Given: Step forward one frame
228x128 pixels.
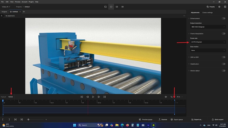Looking at the screenshot, I should click(x=99, y=97).
